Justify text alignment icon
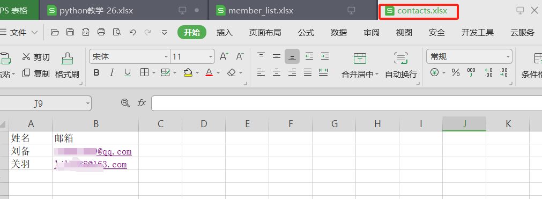This screenshot has width=542, height=199. (x=308, y=72)
